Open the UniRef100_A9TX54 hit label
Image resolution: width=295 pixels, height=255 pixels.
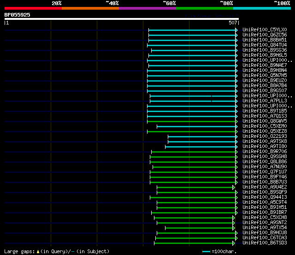click(x=265, y=228)
